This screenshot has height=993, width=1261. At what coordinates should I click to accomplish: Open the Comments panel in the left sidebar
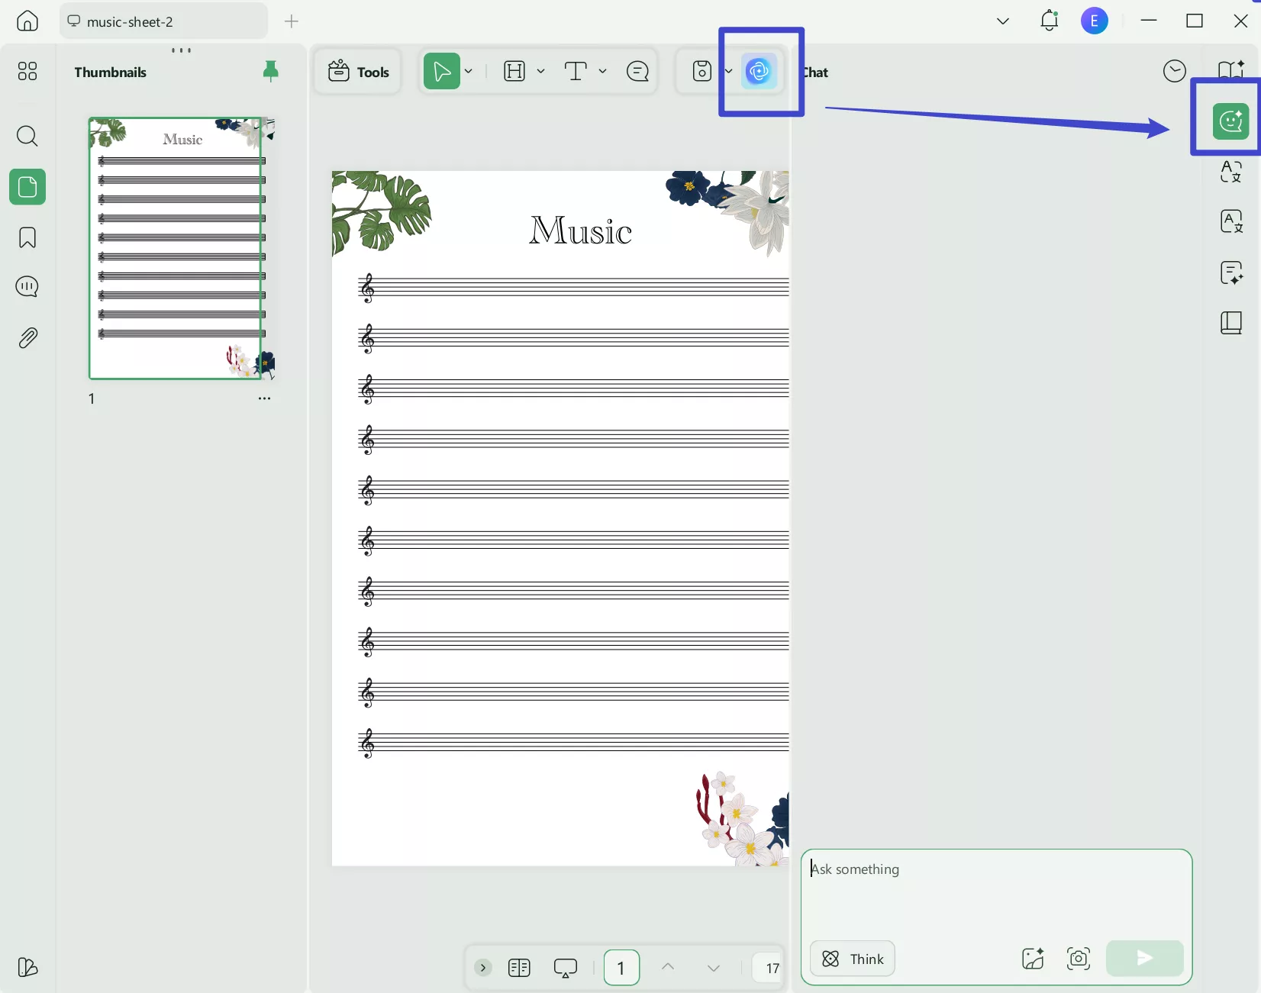point(27,286)
